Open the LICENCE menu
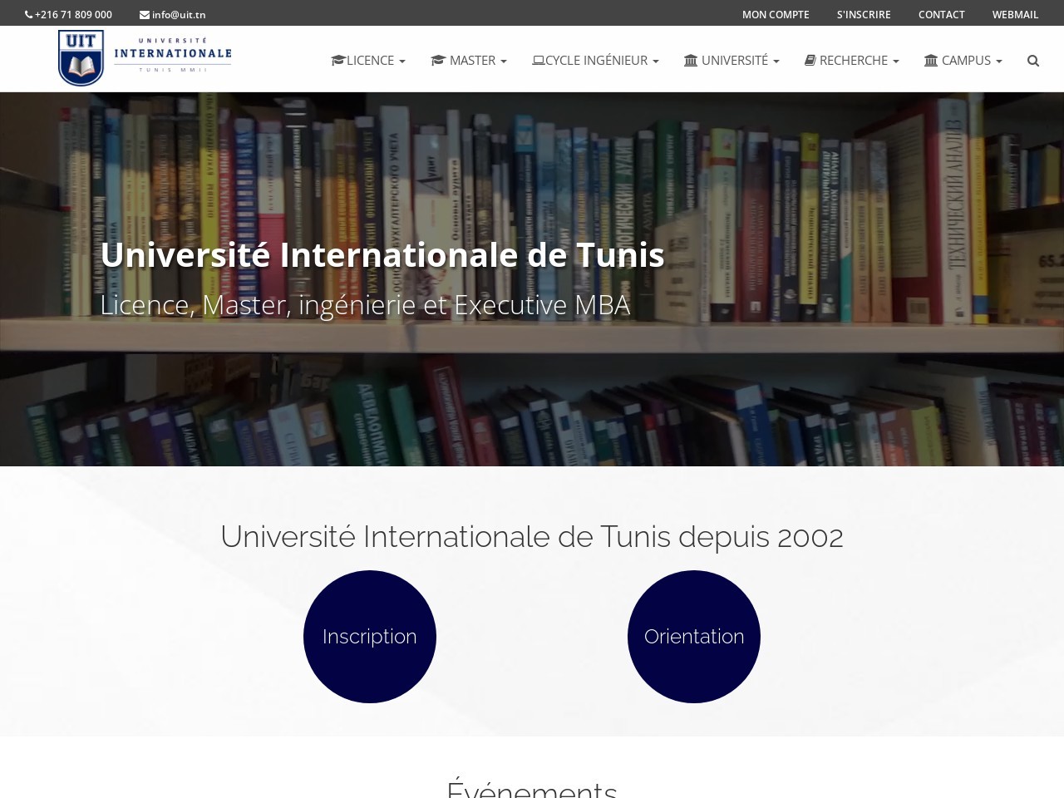Screen dimensions: 1064x798 [368, 61]
